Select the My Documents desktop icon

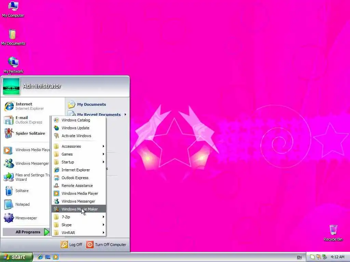[13, 37]
